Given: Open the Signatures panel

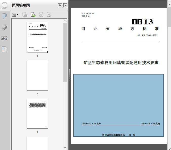Looking at the screenshot, I should [x=4, y=38].
